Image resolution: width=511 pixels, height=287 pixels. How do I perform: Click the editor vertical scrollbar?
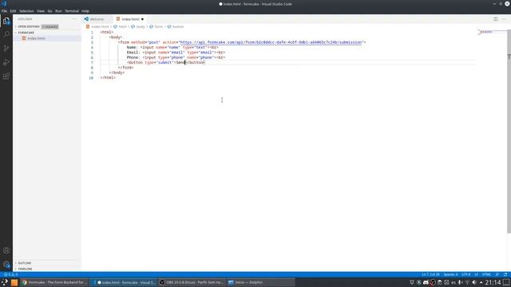tap(509, 132)
